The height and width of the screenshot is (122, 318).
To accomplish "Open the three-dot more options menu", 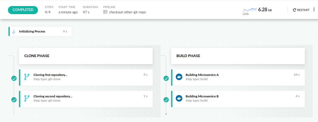I will click(x=314, y=10).
